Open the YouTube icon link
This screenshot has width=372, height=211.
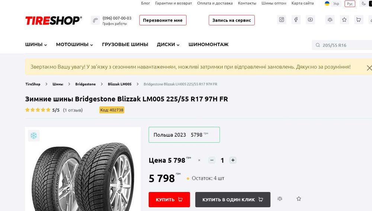click(310, 20)
